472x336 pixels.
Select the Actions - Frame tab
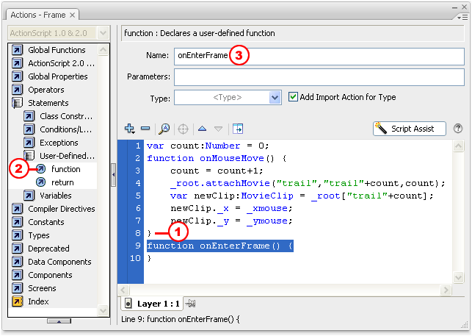tap(39, 15)
